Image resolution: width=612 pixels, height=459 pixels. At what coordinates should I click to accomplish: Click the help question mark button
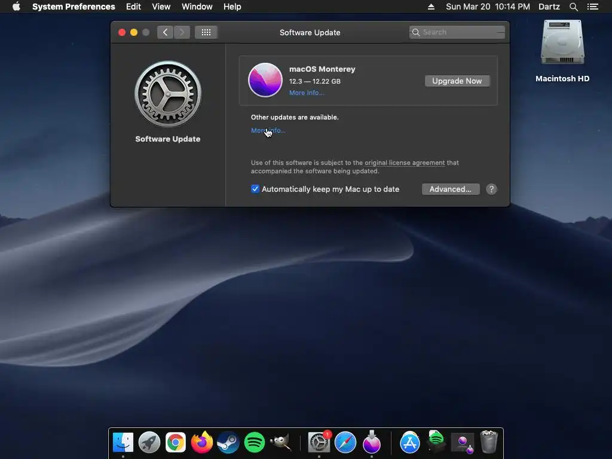point(491,189)
